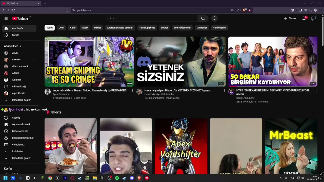Viewport: 324px width, 182px height.
Task: Click the YouTube logo
Action: pyautogui.click(x=20, y=18)
